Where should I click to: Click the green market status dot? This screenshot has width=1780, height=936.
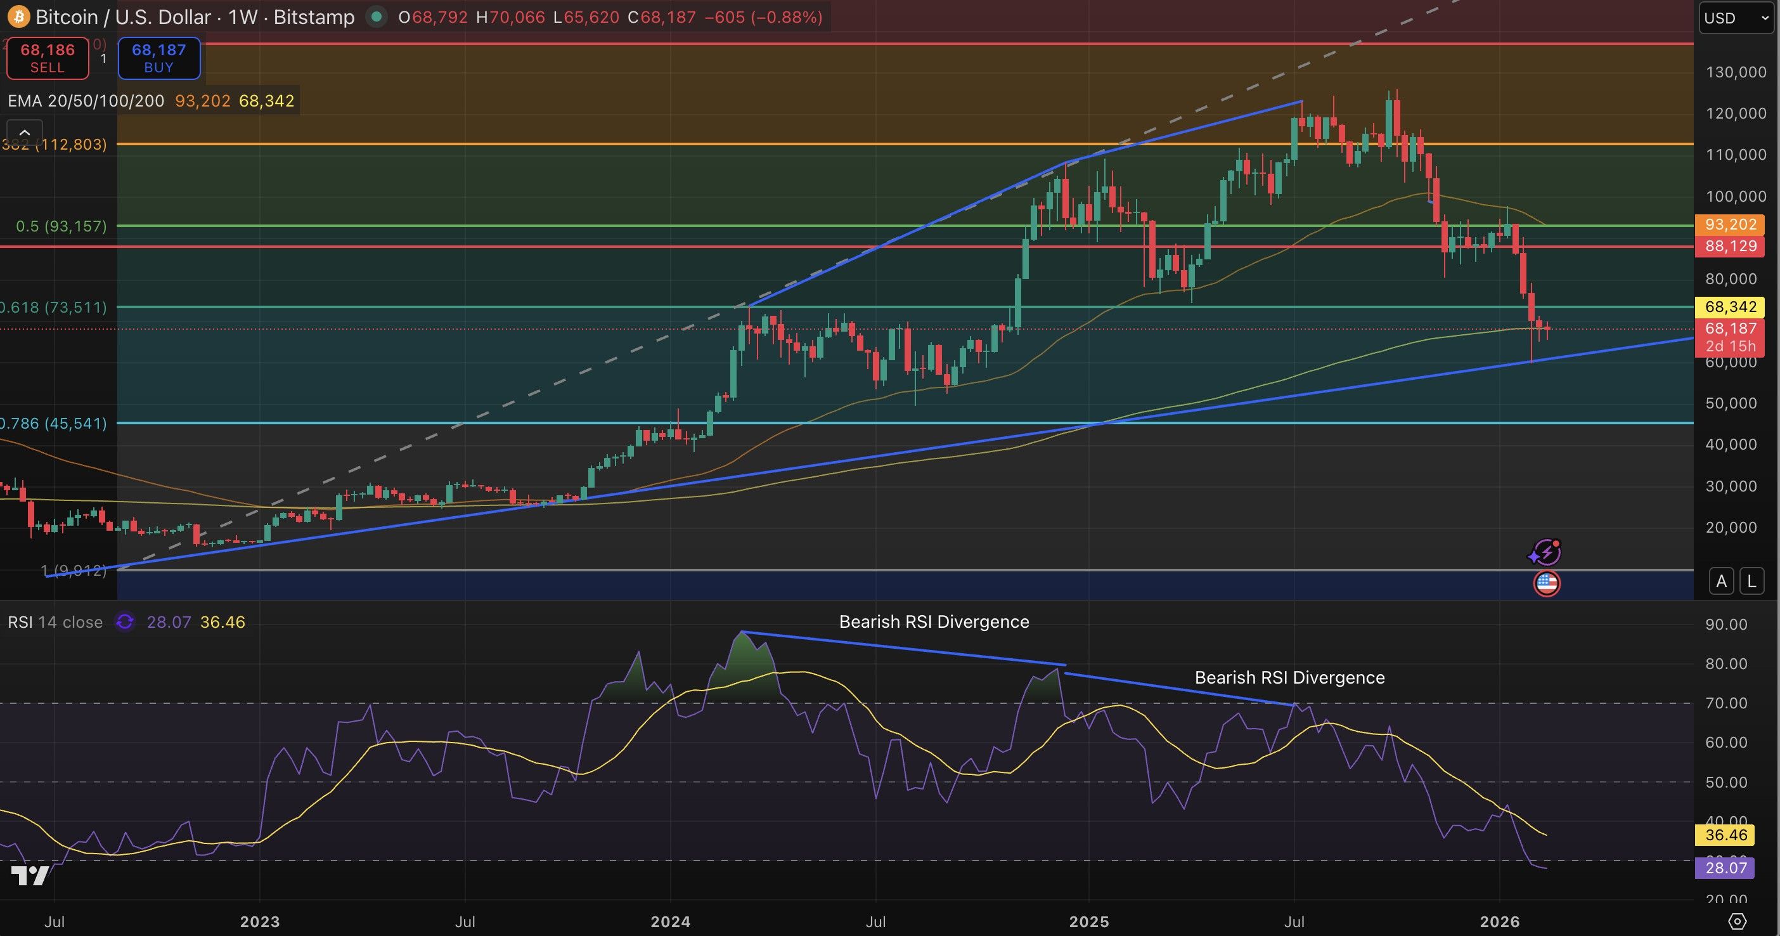click(x=376, y=16)
